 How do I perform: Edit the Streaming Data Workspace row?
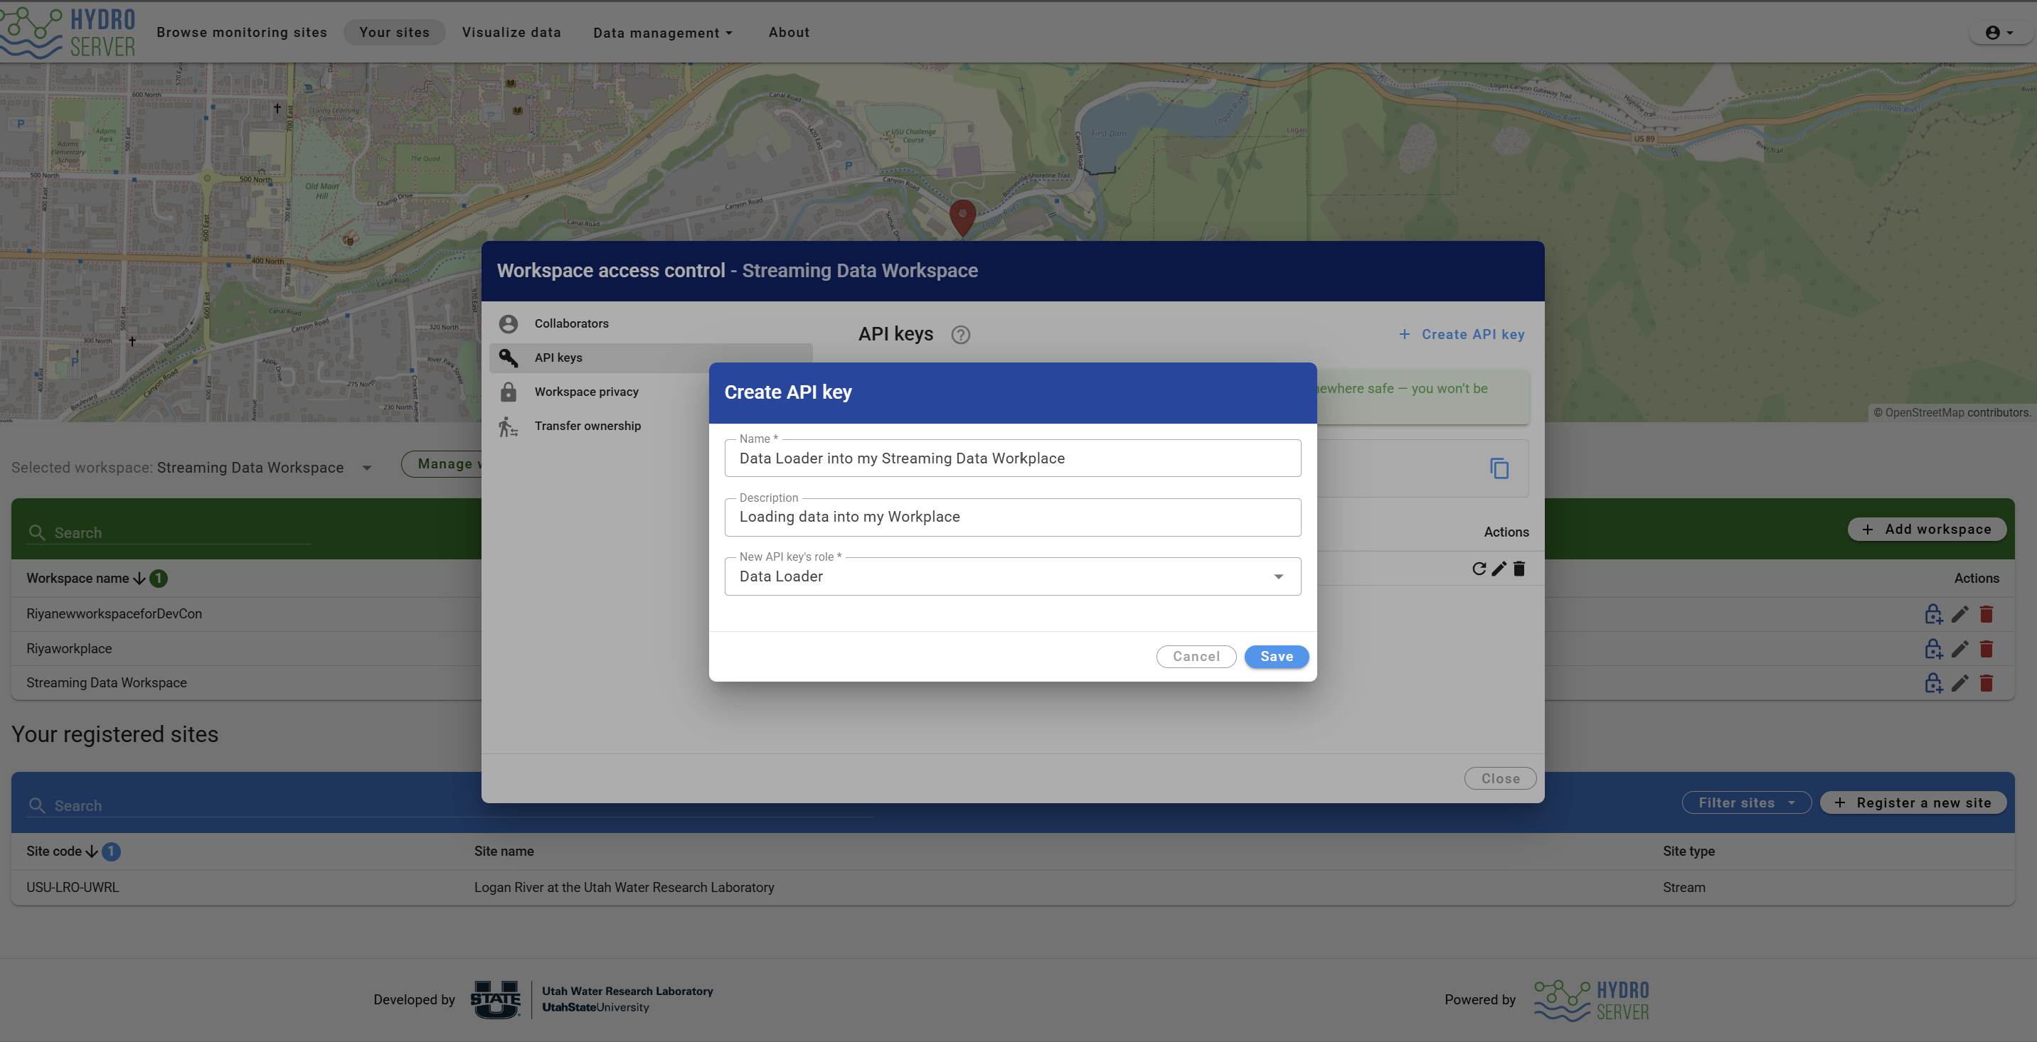pyautogui.click(x=1959, y=682)
